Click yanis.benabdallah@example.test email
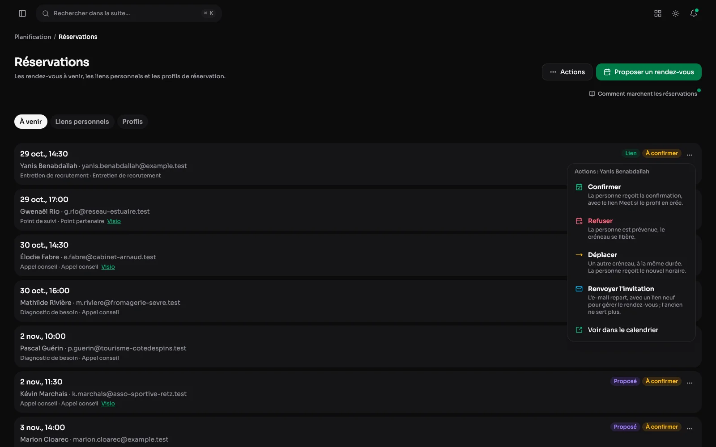This screenshot has width=716, height=447. (134, 166)
